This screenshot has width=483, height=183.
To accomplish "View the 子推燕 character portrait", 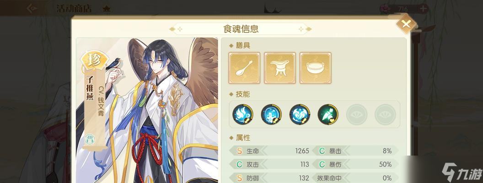I will tap(147, 110).
